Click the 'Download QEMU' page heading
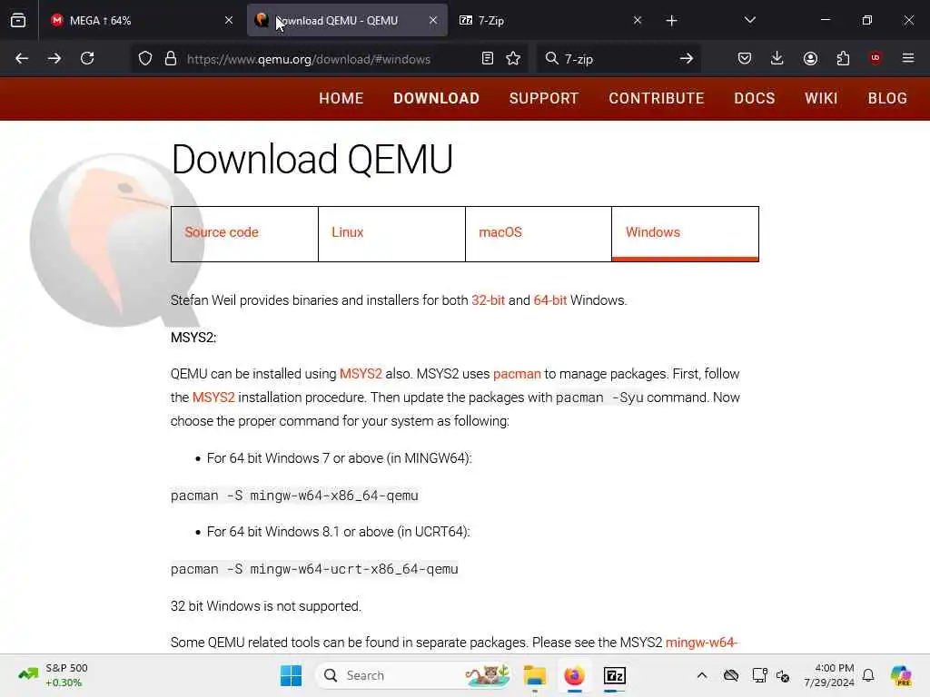The image size is (930, 697). (x=312, y=160)
